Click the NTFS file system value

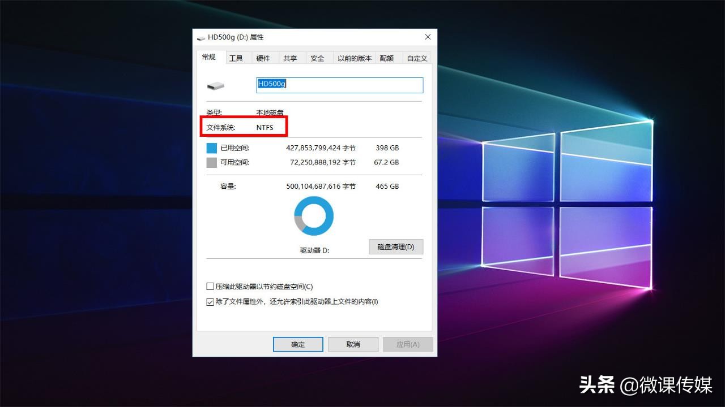point(265,128)
